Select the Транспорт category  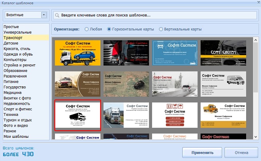coord(26,38)
